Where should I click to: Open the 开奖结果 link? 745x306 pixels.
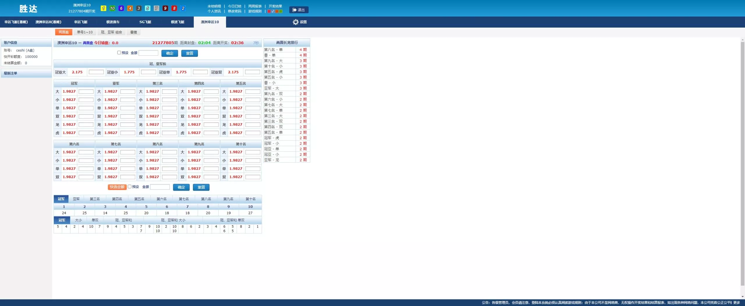(275, 6)
